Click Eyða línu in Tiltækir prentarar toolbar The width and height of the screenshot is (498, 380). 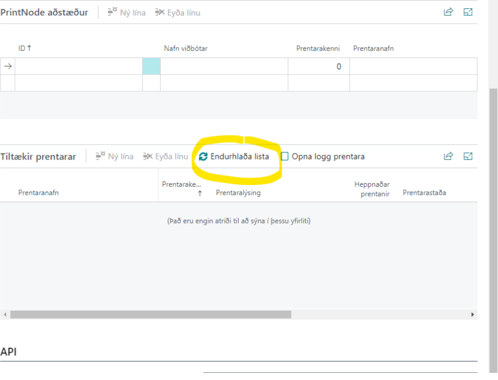[x=166, y=157]
